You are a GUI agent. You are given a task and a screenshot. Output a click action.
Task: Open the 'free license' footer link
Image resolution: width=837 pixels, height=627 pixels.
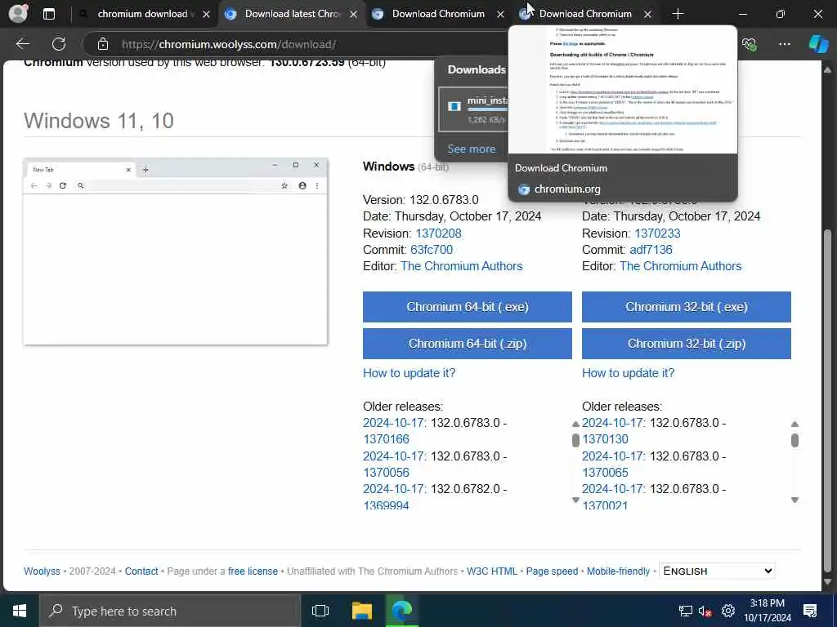253,571
